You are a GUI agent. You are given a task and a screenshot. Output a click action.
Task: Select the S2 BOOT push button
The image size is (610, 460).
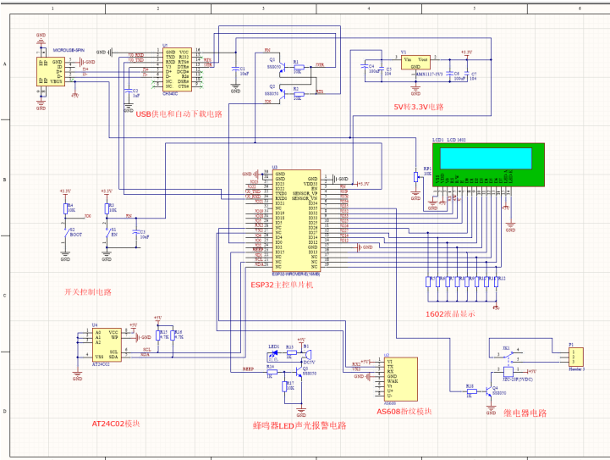tap(66, 234)
